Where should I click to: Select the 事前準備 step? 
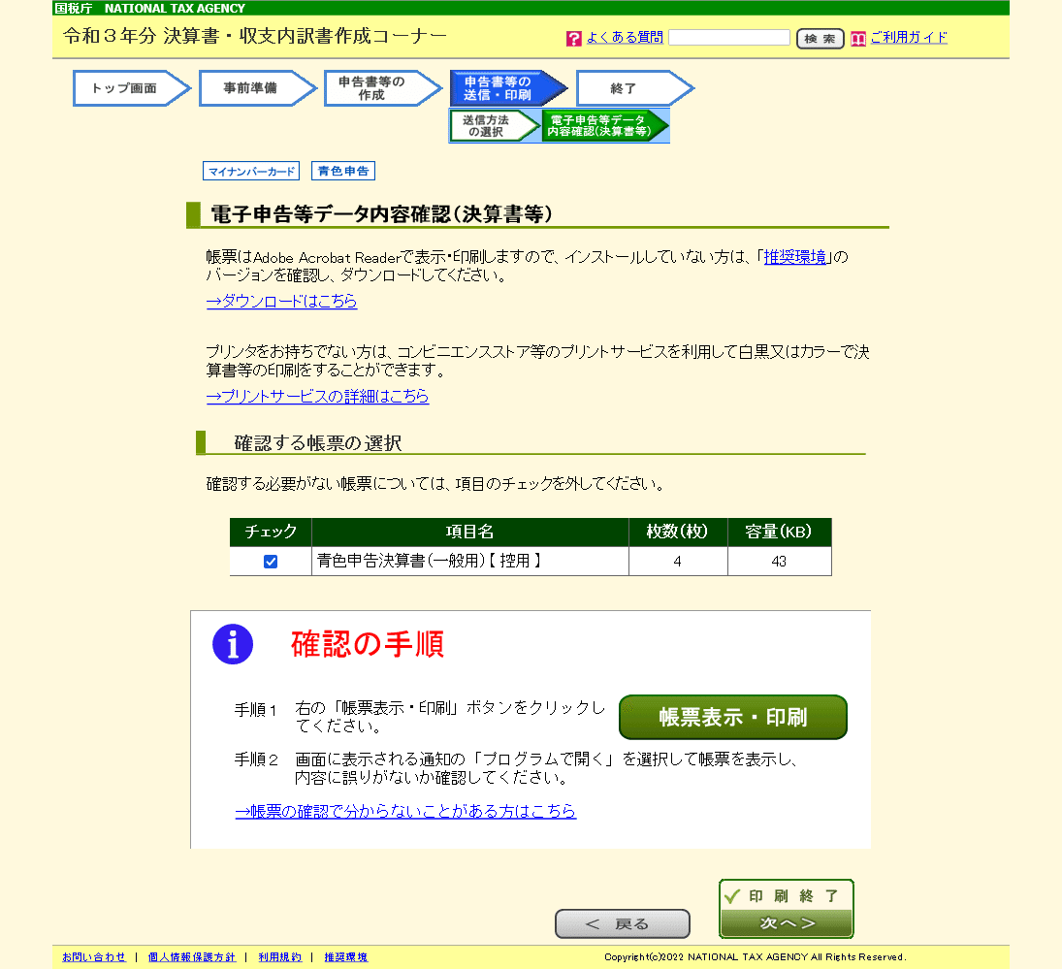[x=253, y=87]
